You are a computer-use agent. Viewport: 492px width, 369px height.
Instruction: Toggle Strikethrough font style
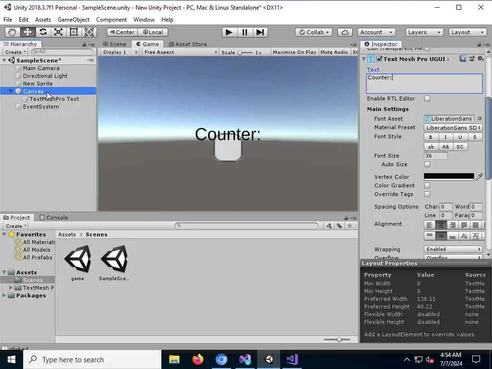tap(475, 137)
